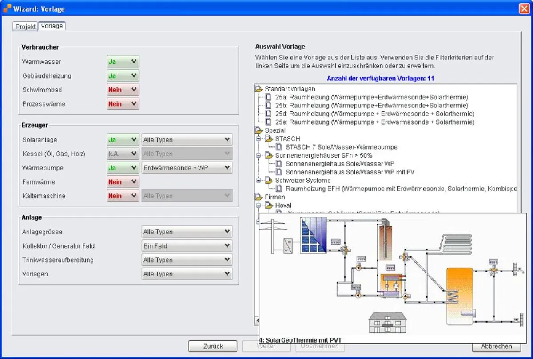Select the Vorlage tab
This screenshot has width=533, height=359.
pyautogui.click(x=52, y=26)
